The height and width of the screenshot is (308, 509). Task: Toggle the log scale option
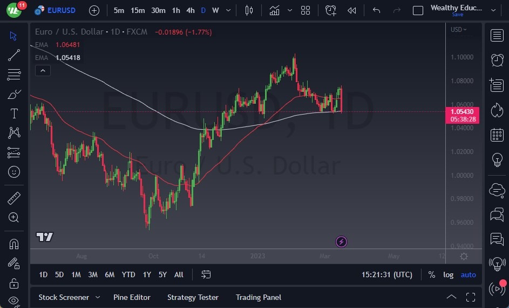coord(449,274)
